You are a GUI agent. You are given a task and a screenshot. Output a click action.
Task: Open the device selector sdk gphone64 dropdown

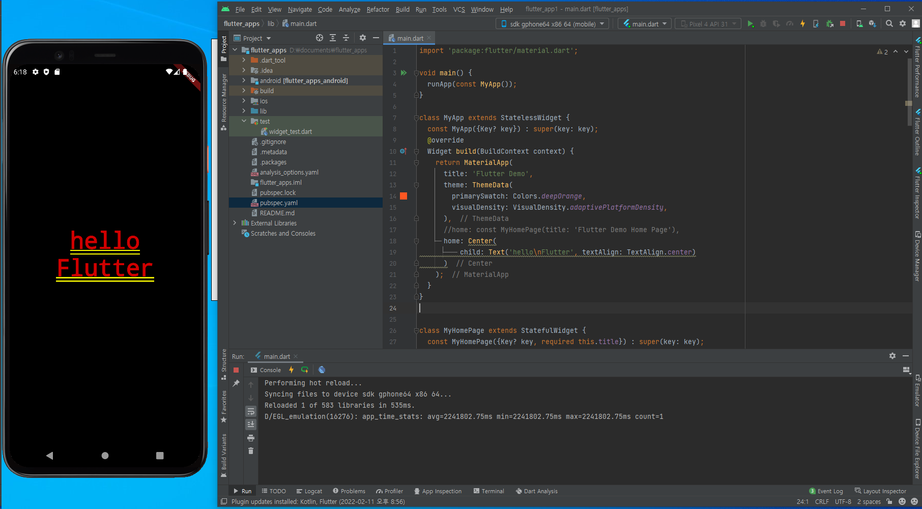click(553, 24)
